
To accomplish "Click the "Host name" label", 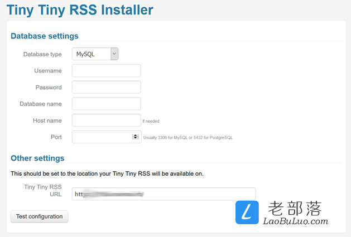I will pyautogui.click(x=47, y=120).
